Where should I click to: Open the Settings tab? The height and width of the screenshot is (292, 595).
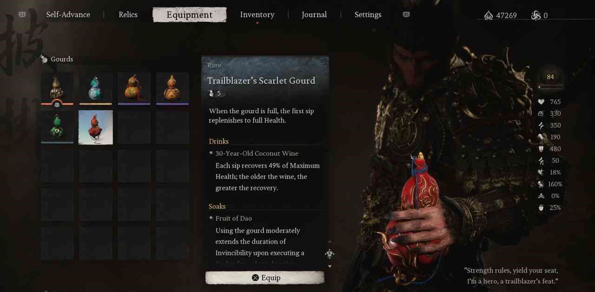(x=368, y=15)
